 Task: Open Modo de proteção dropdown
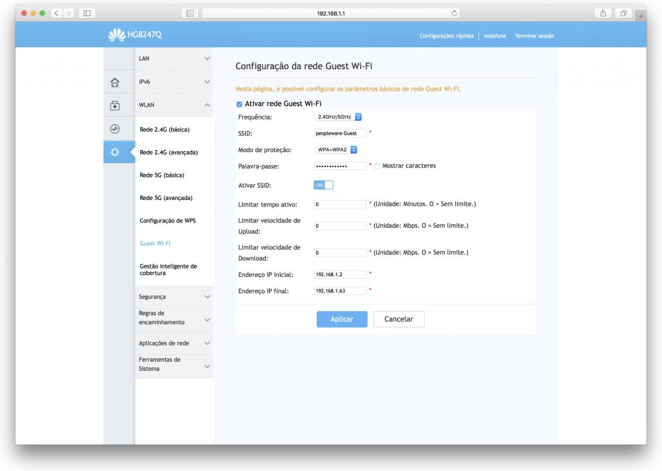point(336,150)
